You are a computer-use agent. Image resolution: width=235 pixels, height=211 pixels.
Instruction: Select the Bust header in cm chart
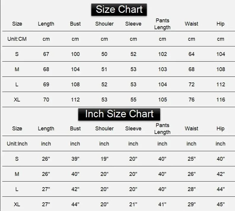point(75,24)
